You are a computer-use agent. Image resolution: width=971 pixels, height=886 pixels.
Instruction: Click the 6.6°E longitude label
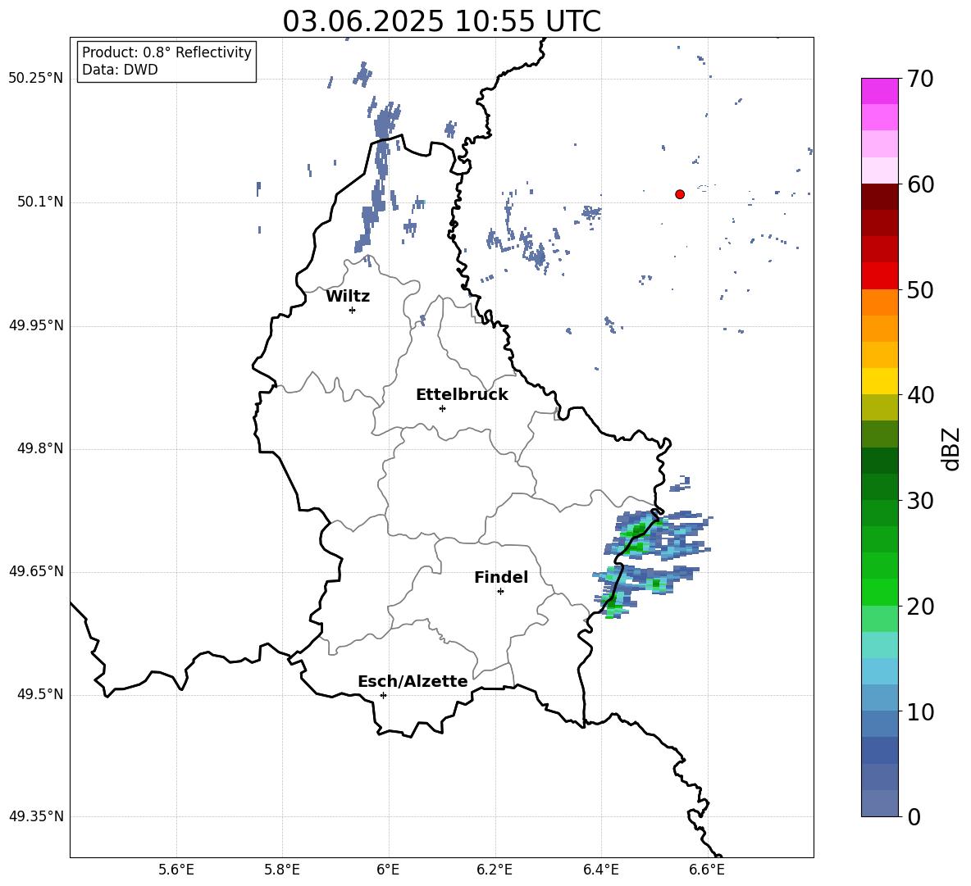pyautogui.click(x=707, y=870)
